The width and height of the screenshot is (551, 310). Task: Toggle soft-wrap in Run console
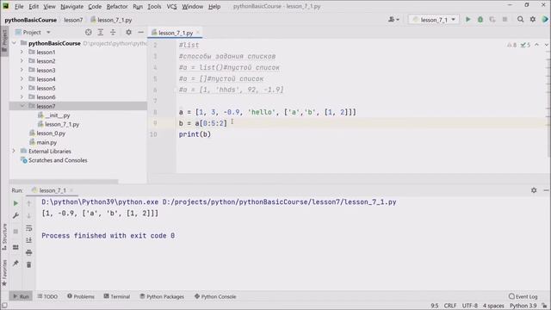click(x=28, y=228)
